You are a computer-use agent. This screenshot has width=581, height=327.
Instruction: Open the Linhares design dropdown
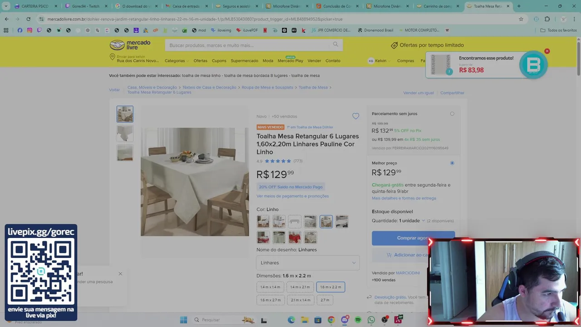click(x=308, y=263)
